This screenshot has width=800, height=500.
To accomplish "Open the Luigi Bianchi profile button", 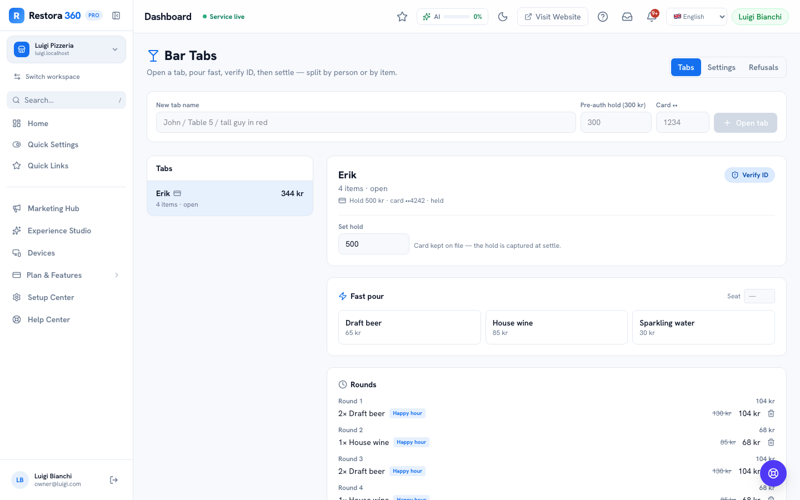I will click(760, 17).
